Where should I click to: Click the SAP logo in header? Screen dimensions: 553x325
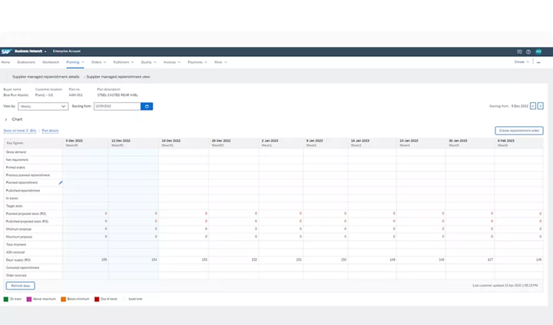pos(6,52)
